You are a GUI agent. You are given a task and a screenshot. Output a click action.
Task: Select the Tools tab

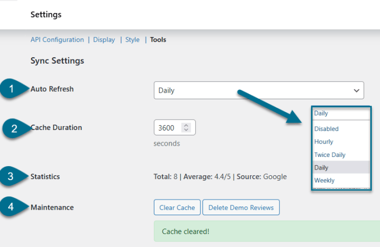158,40
